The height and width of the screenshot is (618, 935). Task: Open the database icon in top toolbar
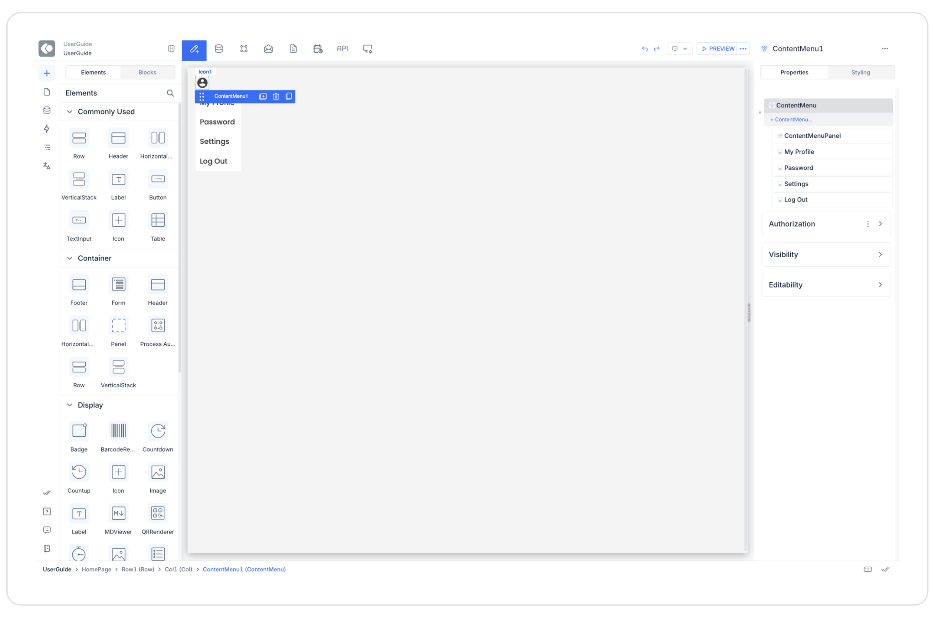[219, 48]
